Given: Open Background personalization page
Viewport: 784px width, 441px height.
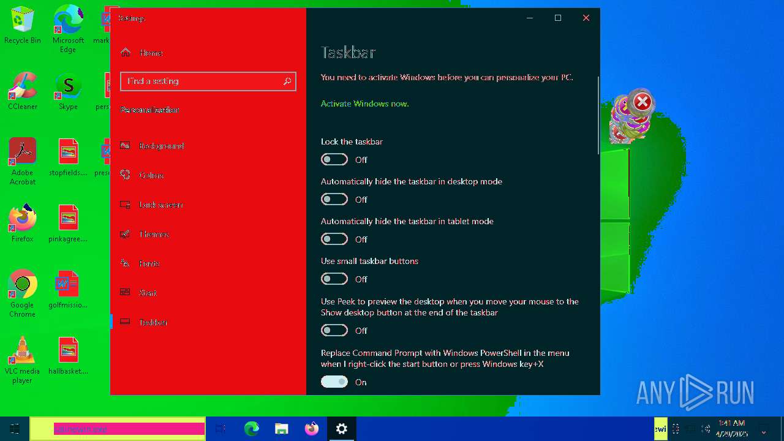Looking at the screenshot, I should 208,146.
